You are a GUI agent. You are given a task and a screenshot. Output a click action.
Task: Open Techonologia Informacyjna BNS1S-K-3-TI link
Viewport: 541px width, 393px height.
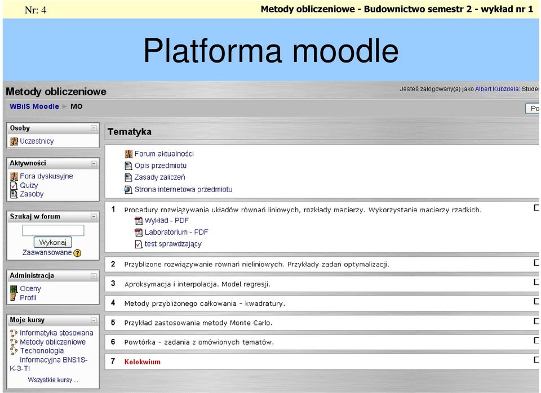click(x=48, y=360)
